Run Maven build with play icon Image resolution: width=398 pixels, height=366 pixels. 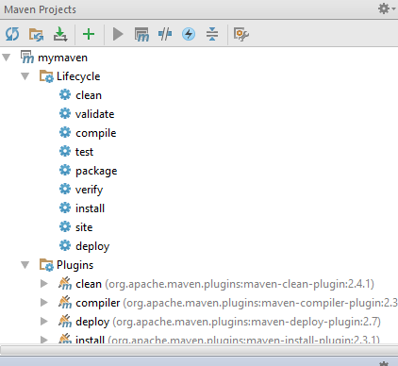tap(118, 34)
